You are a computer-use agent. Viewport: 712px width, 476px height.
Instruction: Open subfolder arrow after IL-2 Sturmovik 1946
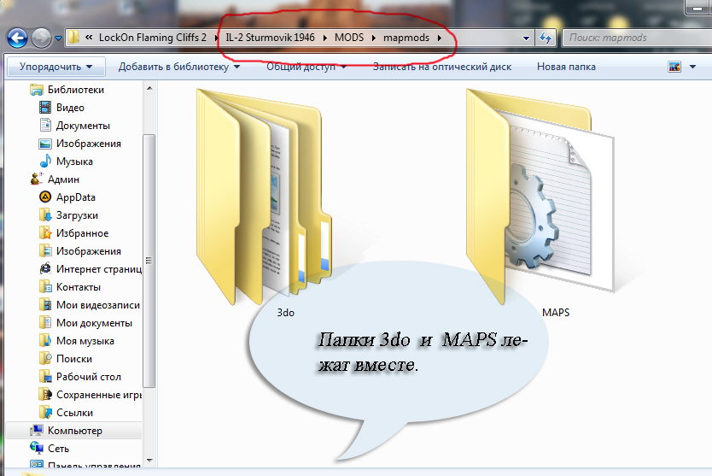click(x=325, y=38)
